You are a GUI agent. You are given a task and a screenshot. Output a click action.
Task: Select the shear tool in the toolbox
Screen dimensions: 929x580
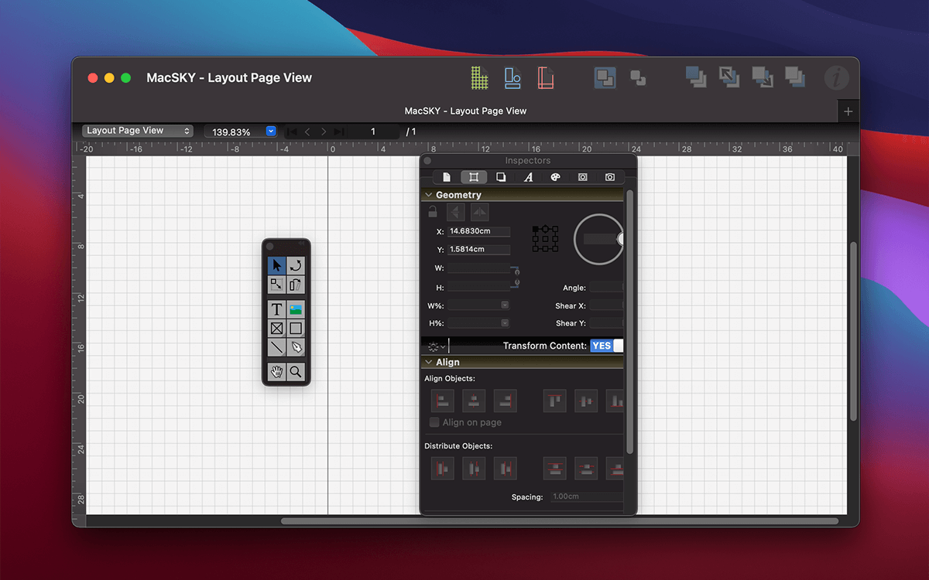coord(296,285)
